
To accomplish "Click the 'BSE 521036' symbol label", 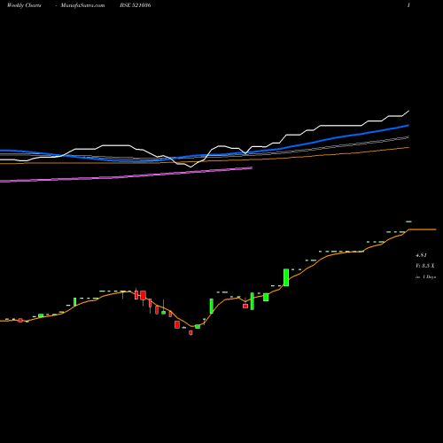I will pyautogui.click(x=136, y=5).
